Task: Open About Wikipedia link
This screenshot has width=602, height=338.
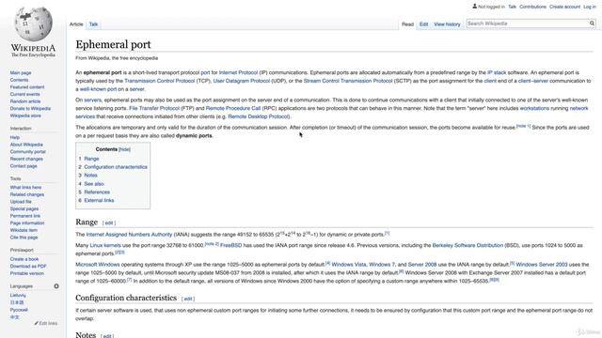Action: point(26,145)
